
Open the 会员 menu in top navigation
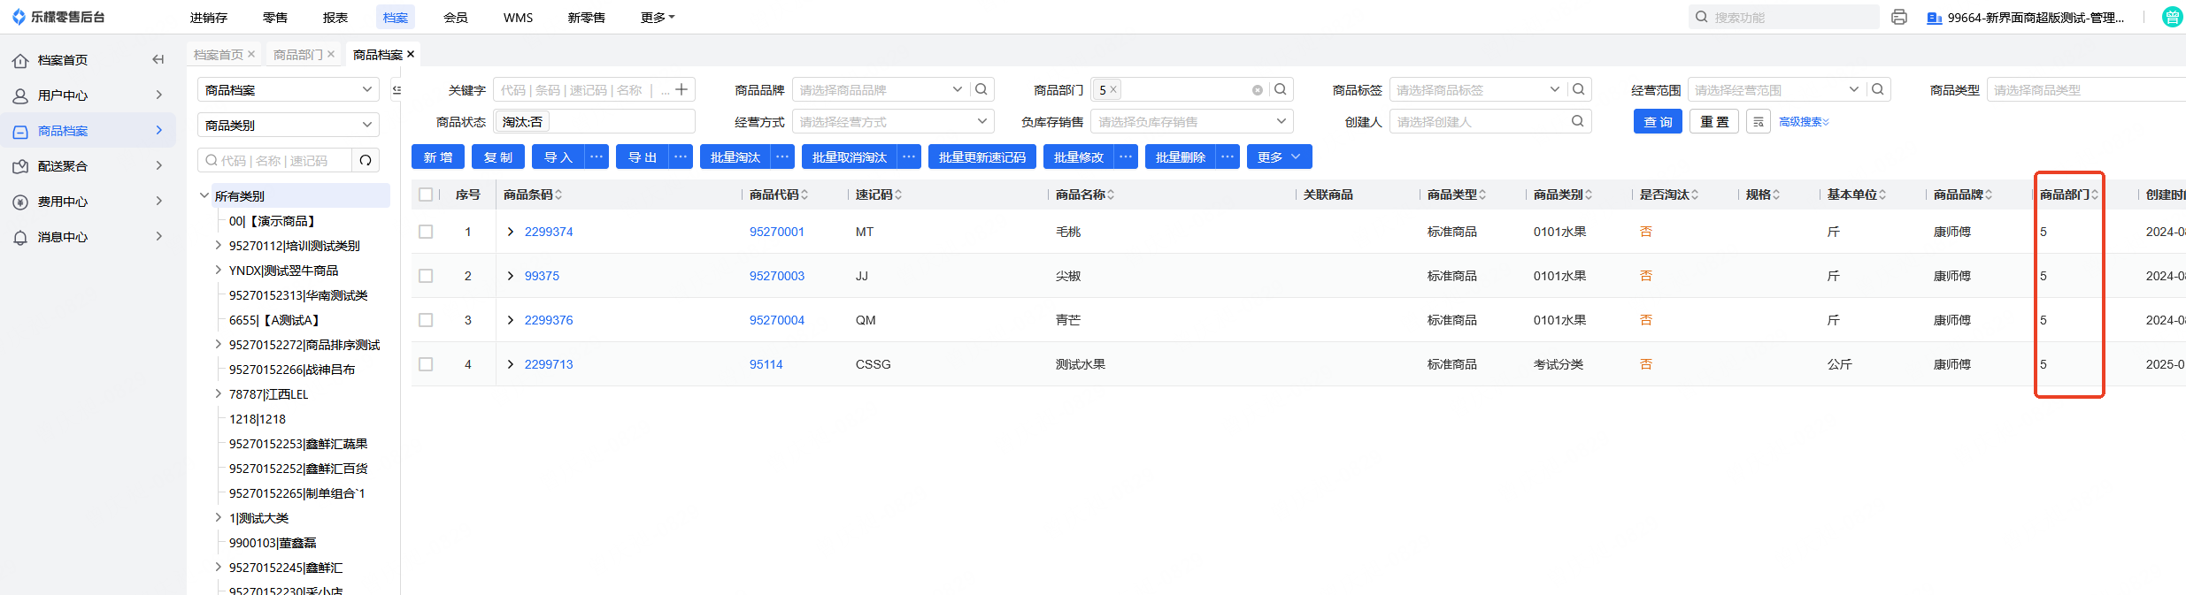point(455,18)
